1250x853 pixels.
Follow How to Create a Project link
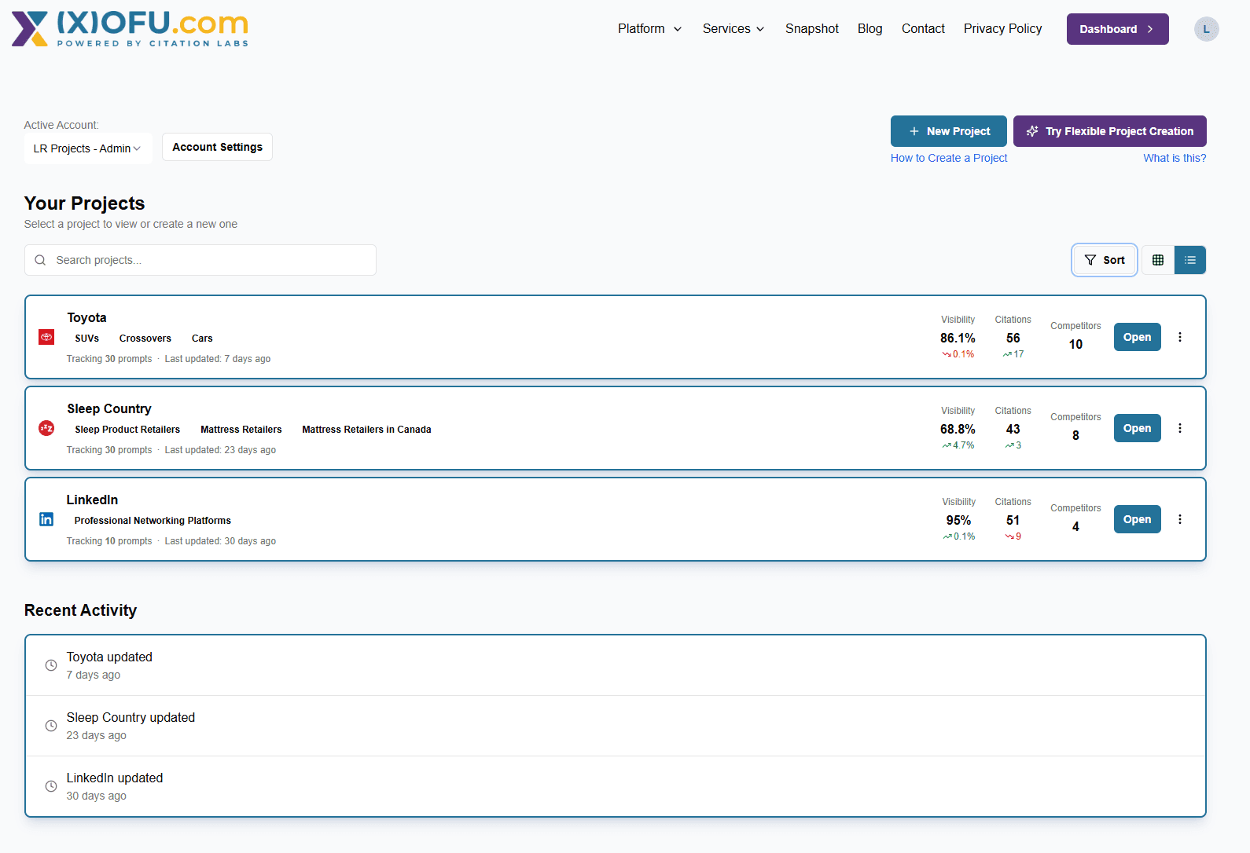tap(948, 158)
